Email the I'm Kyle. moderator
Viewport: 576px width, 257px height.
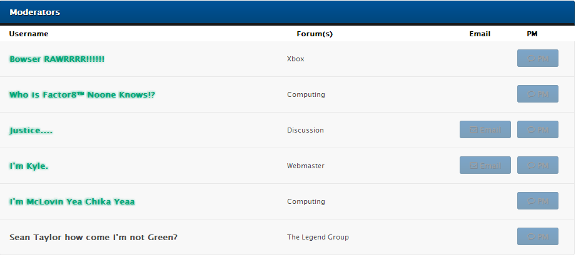[x=485, y=165]
